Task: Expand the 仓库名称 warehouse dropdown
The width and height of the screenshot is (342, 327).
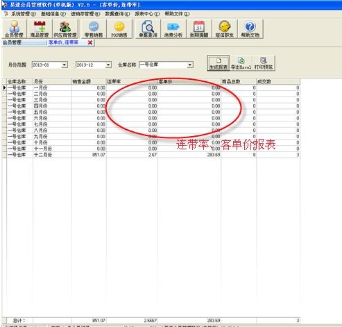Action: click(x=190, y=65)
